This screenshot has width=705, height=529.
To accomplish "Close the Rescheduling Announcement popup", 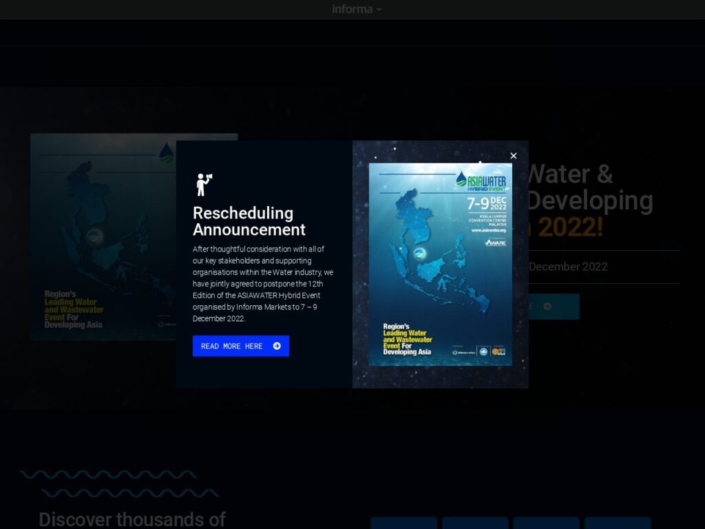I will pos(514,156).
